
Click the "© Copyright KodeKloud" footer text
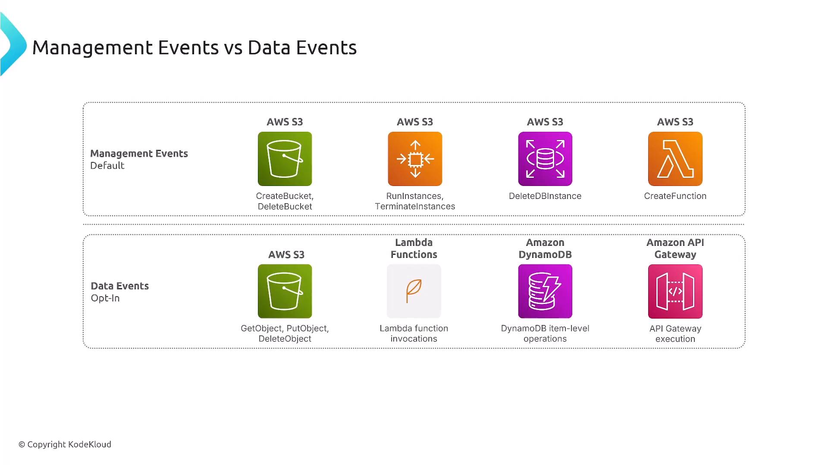[65, 444]
